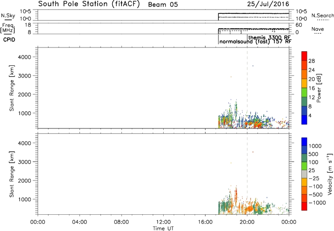Screen dimensions: 334x231
Task: Click the 'Power [dB]' colorbar label
Action: (319, 88)
